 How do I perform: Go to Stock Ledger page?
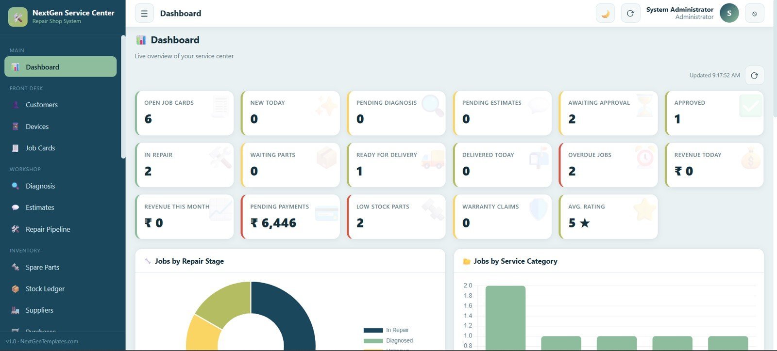pyautogui.click(x=60, y=289)
